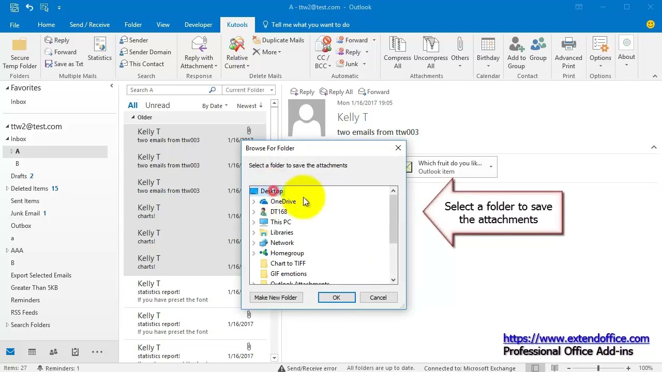Select Desktop in the folder tree
The height and width of the screenshot is (372, 662).
pyautogui.click(x=272, y=191)
